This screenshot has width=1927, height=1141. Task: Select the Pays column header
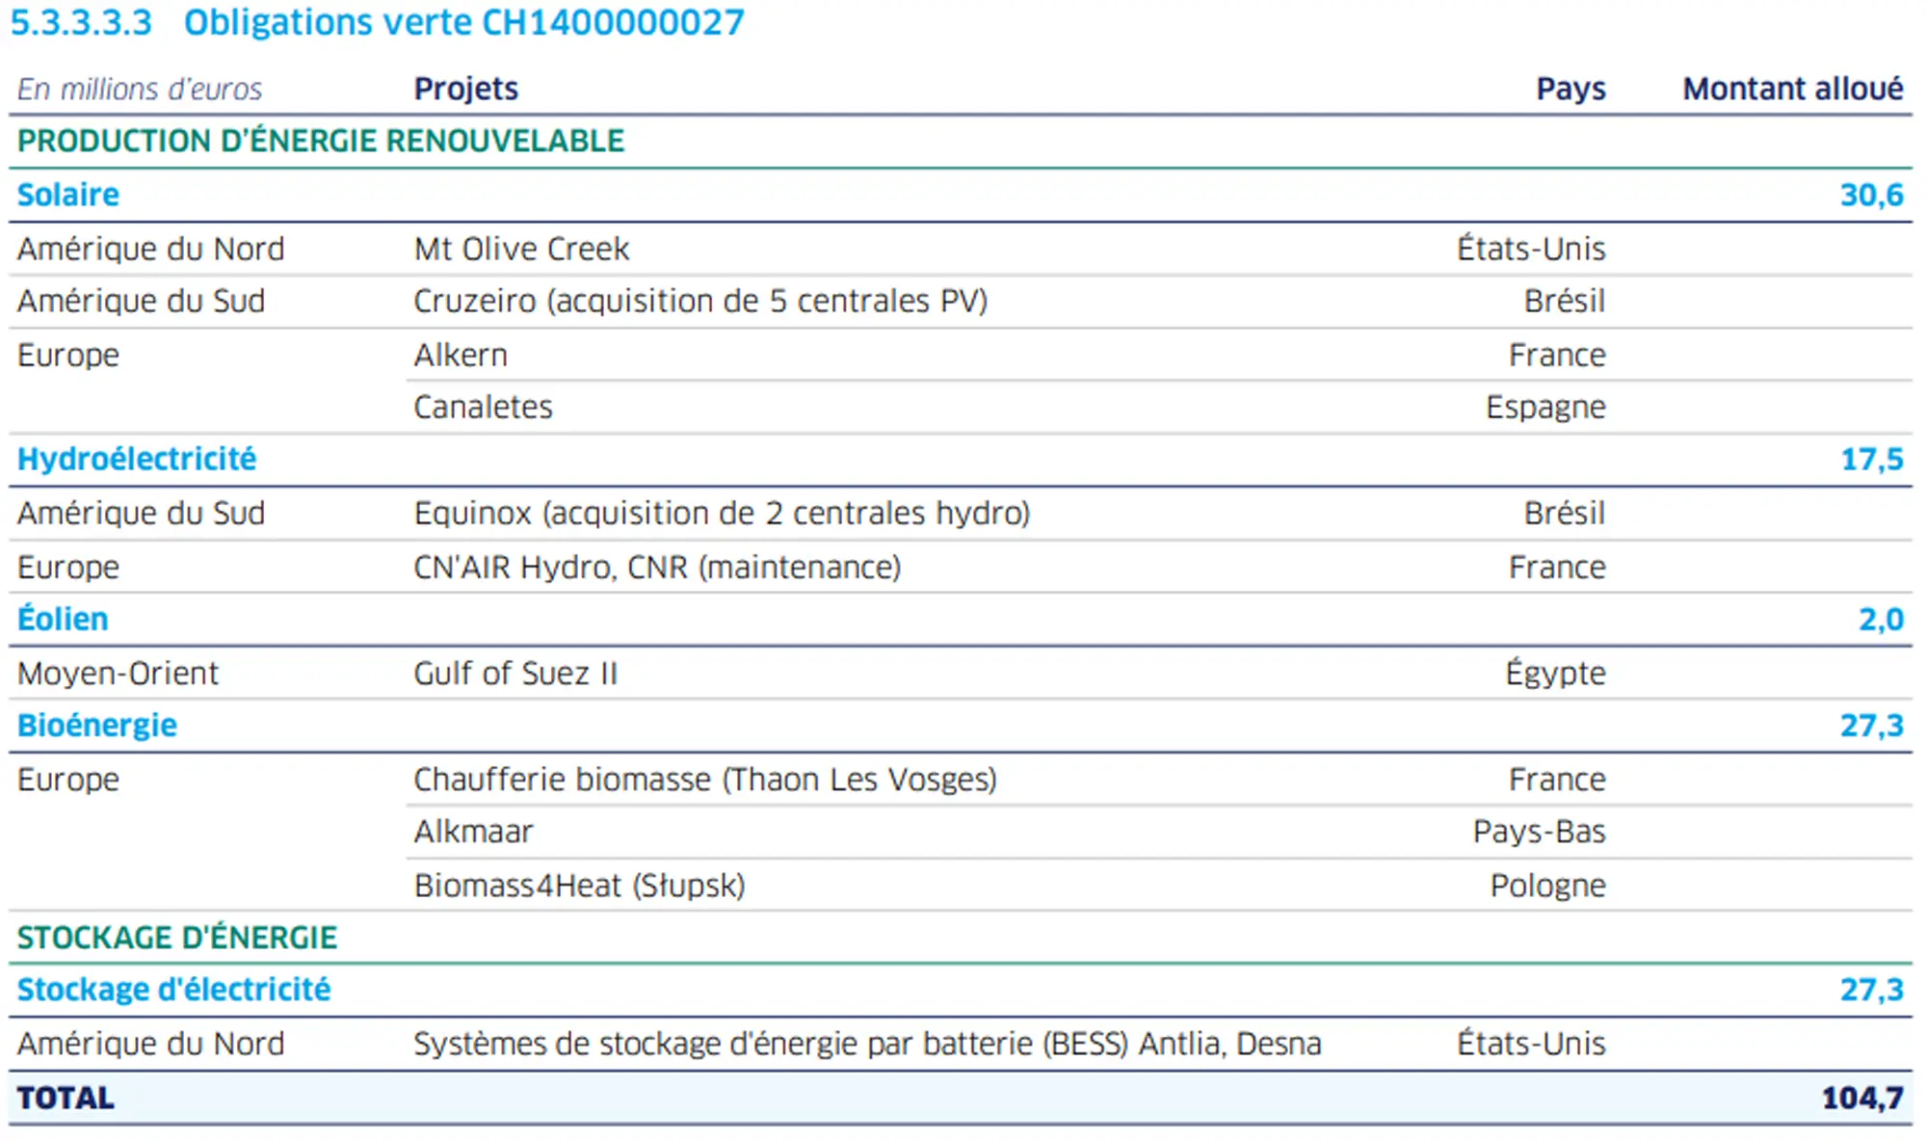[x=1571, y=89]
